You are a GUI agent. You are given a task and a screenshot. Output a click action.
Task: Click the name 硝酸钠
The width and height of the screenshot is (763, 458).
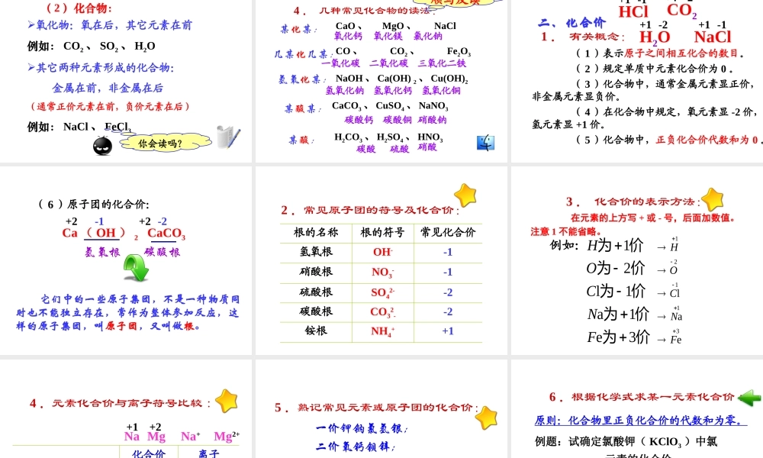(432, 120)
